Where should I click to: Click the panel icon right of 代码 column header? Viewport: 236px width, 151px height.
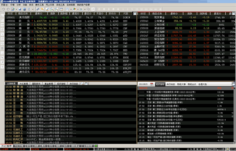(x=135, y=14)
